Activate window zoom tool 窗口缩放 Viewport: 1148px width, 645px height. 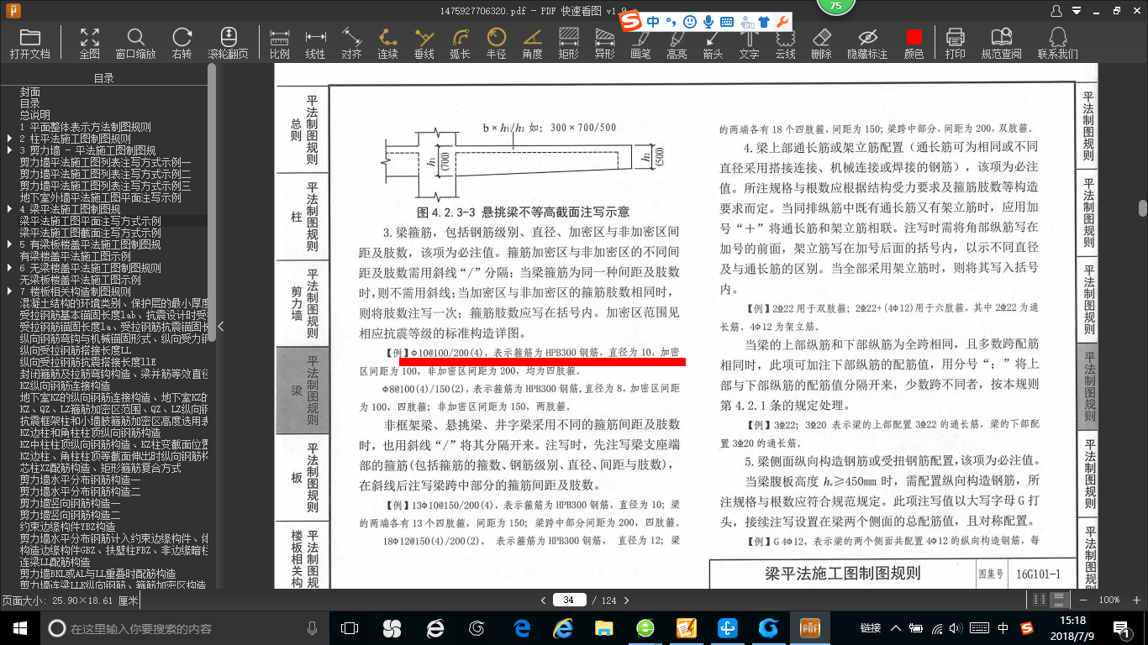pos(135,44)
